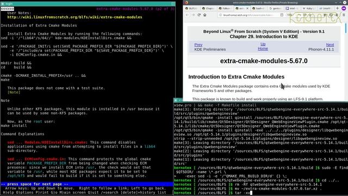Open the Firefox library icon
This screenshot has height=196, width=348.
click(325, 15)
